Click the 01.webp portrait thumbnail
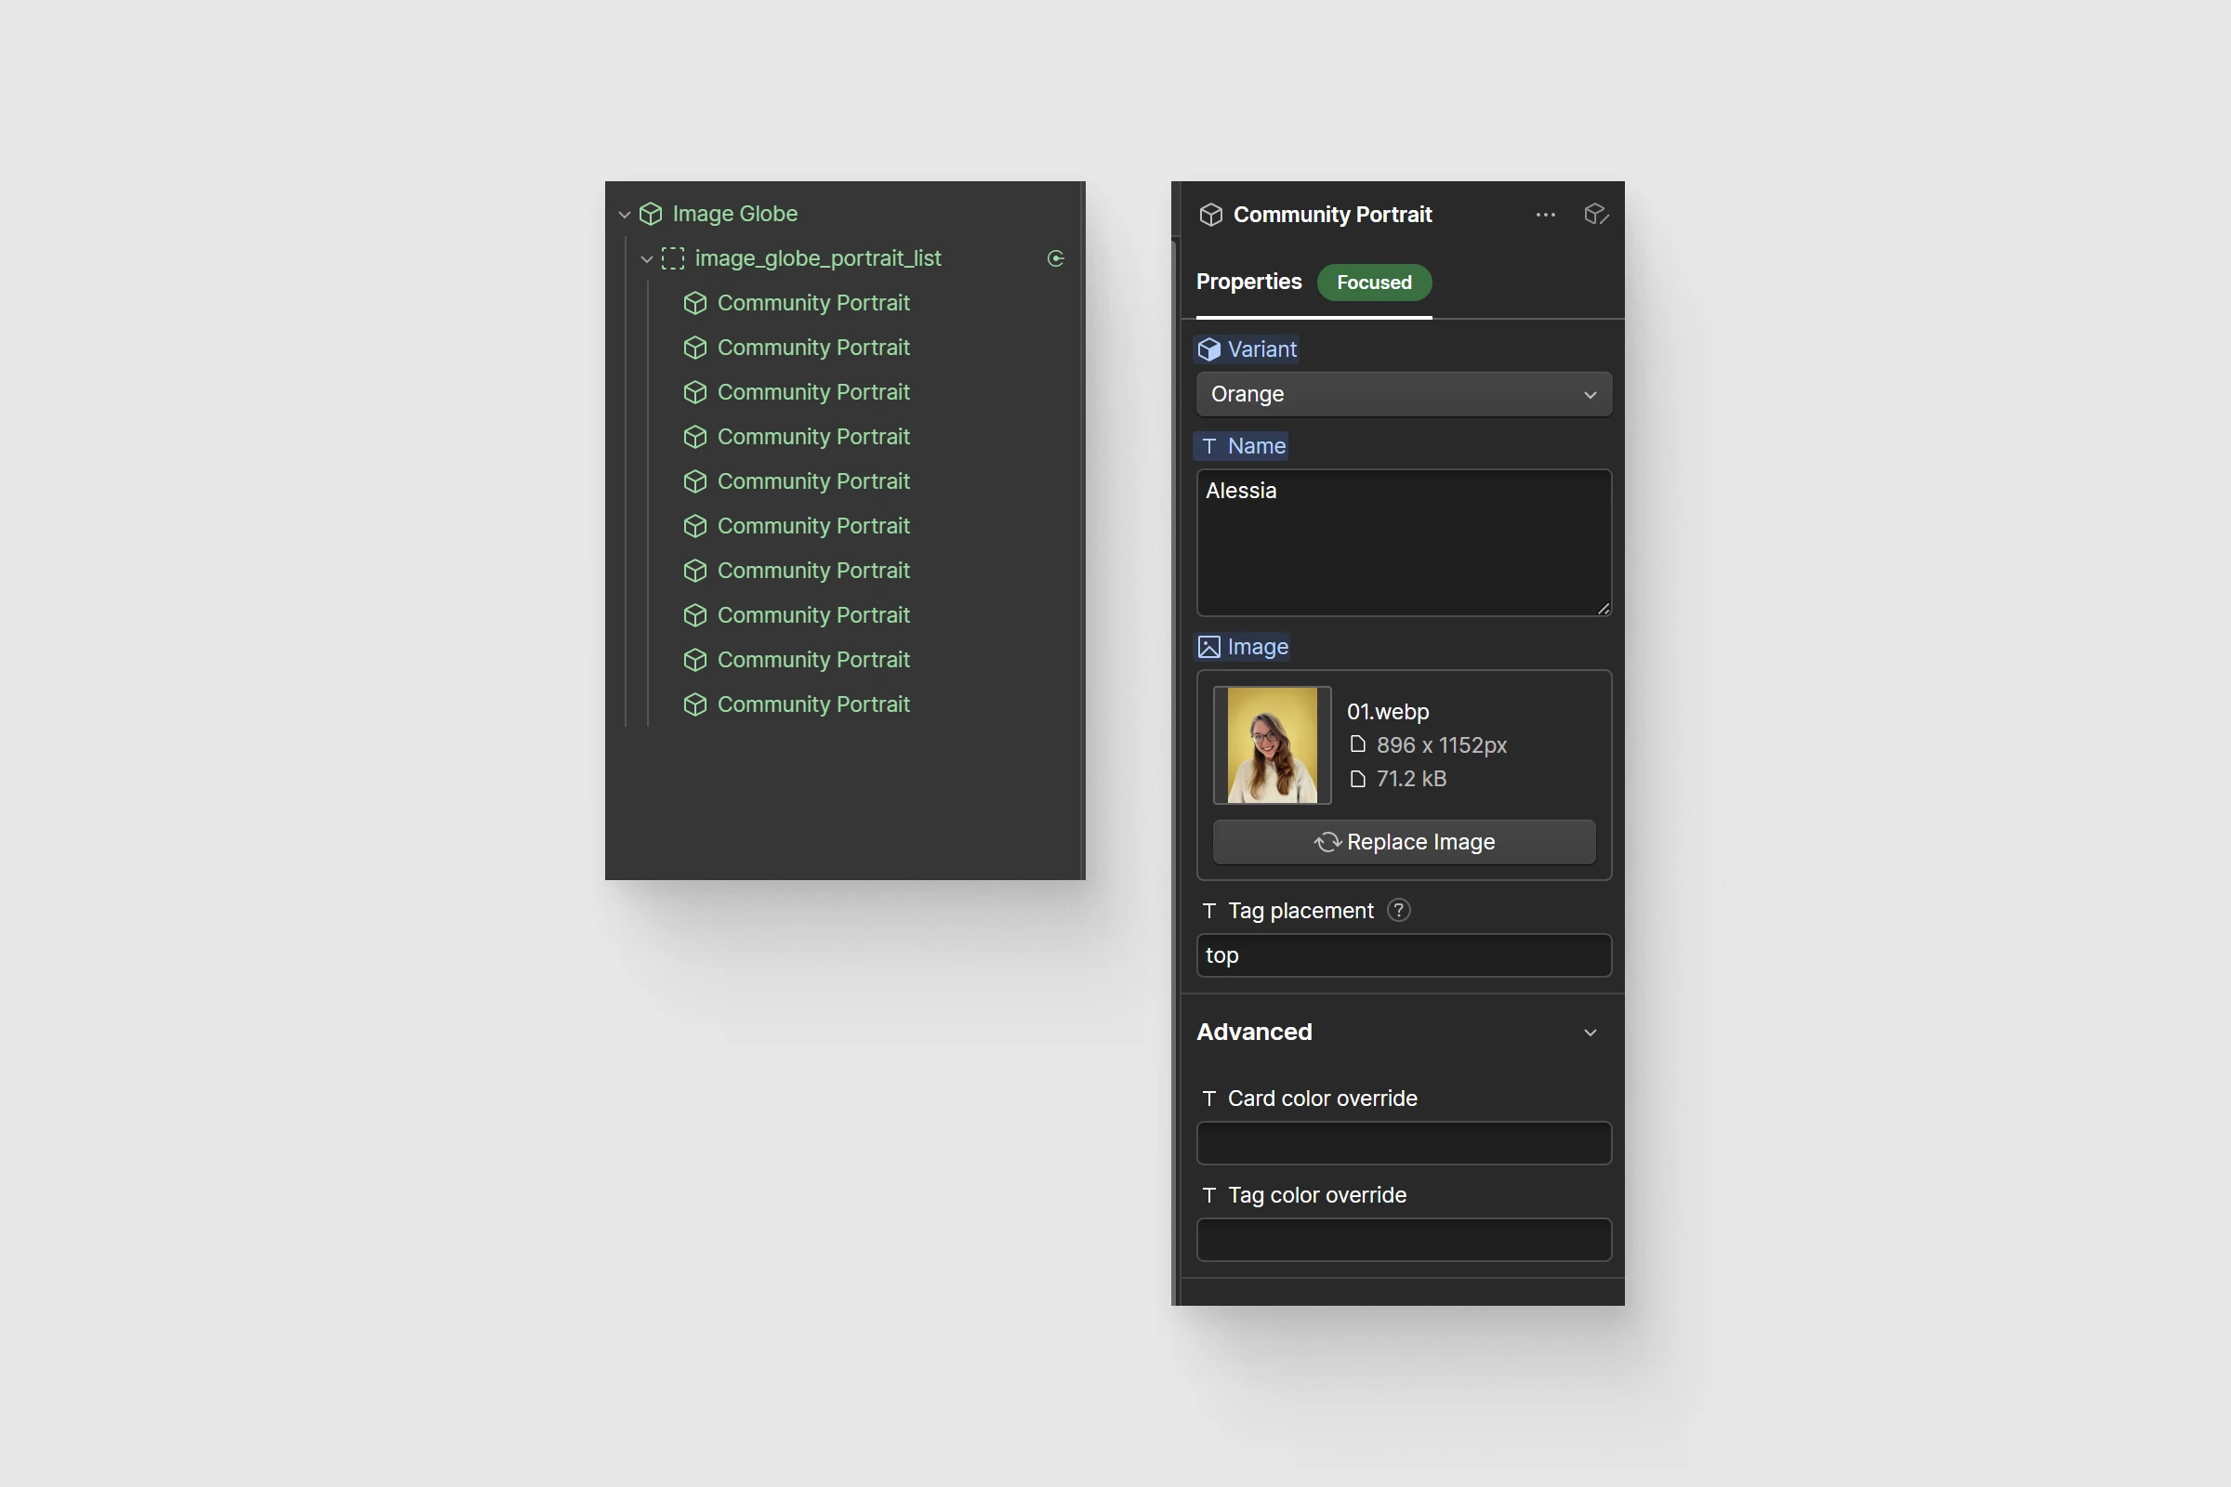Screen dimensions: 2231x1487 [1272, 744]
